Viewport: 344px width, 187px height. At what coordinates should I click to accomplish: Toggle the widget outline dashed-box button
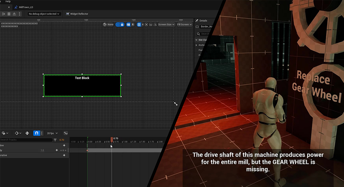(118, 25)
